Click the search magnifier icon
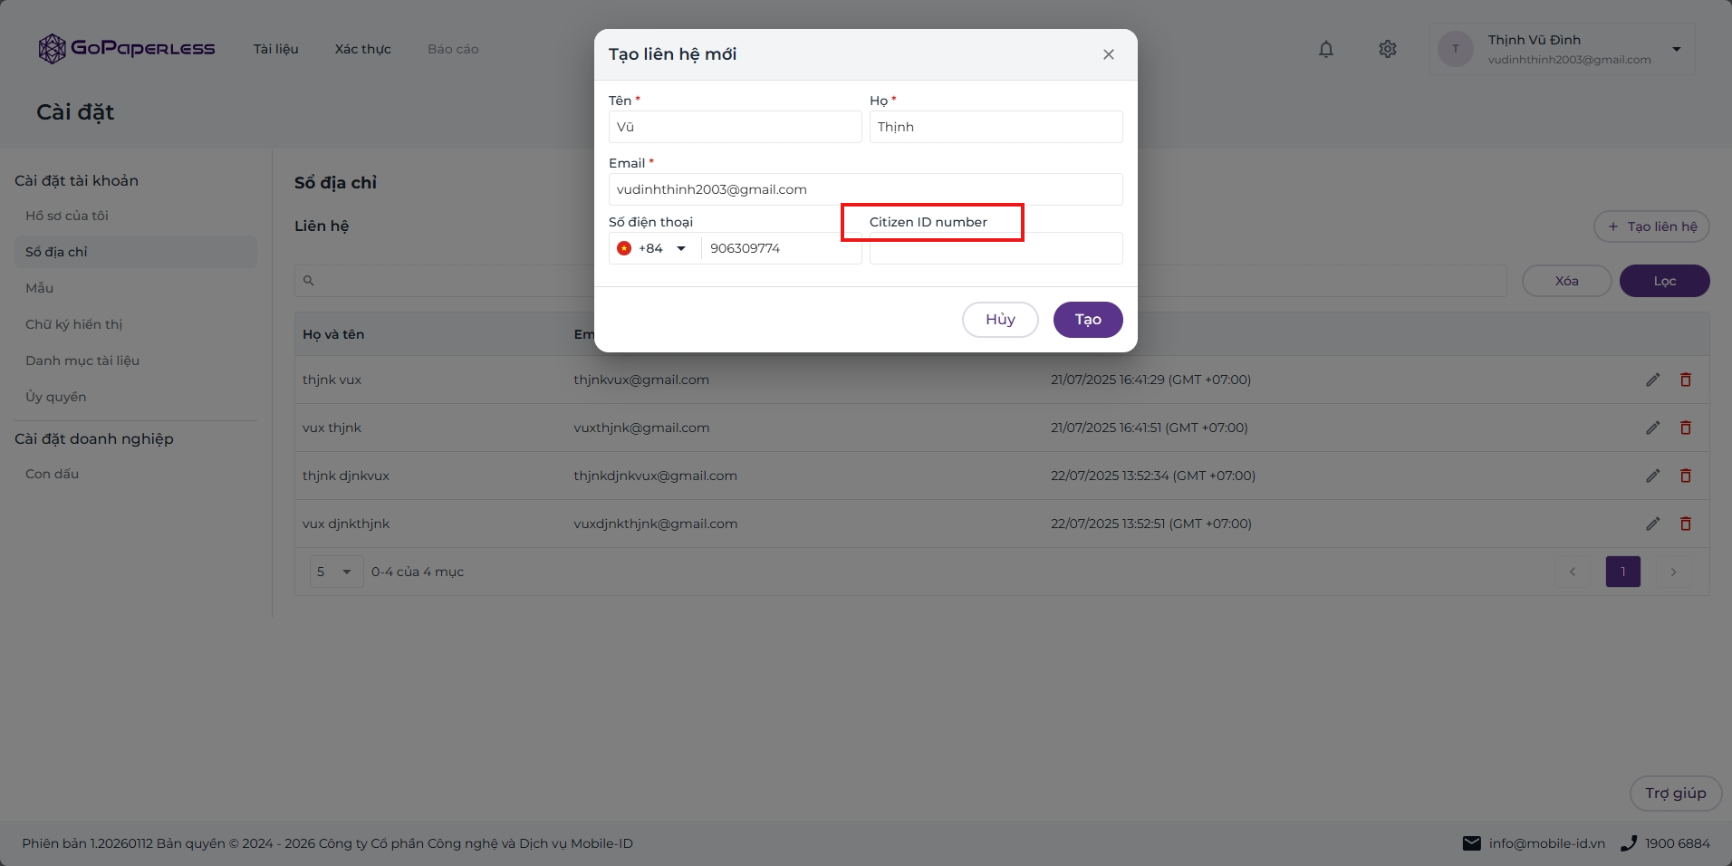Image resolution: width=1732 pixels, height=866 pixels. [x=309, y=281]
